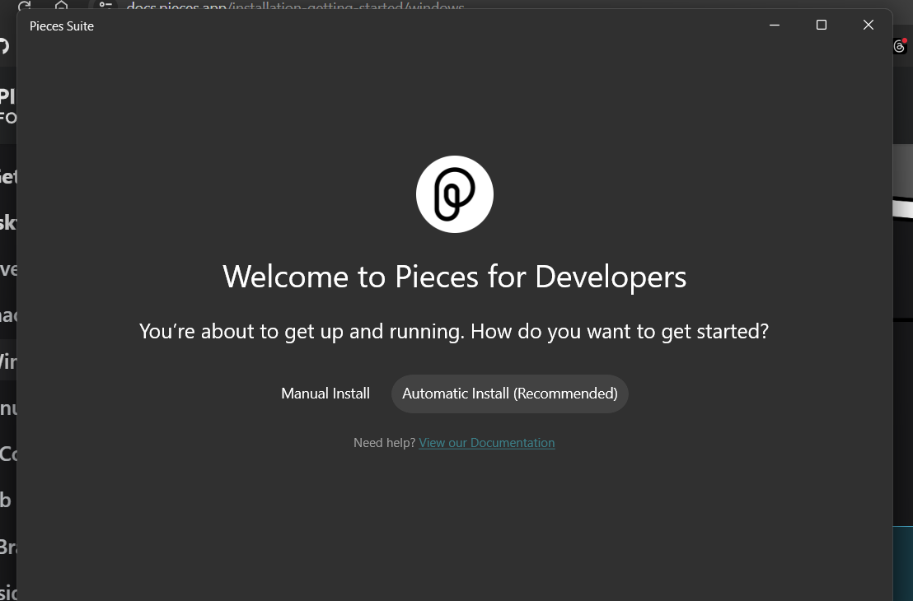Open Instagram from the top-right toolbar
Viewport: 913px width, 601px height.
(x=900, y=46)
